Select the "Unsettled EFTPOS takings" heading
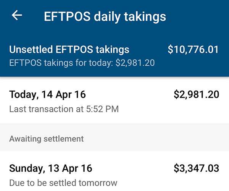The height and width of the screenshot is (191, 229). (x=69, y=50)
